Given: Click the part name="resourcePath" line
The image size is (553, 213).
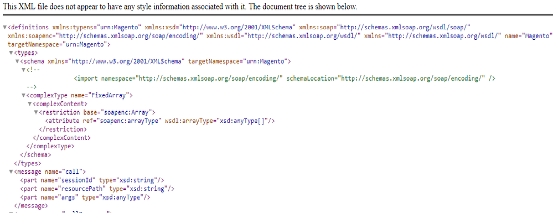Looking at the screenshot, I should pos(97,189).
